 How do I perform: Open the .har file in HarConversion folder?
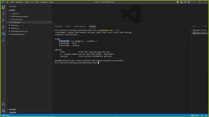coord(30,22)
